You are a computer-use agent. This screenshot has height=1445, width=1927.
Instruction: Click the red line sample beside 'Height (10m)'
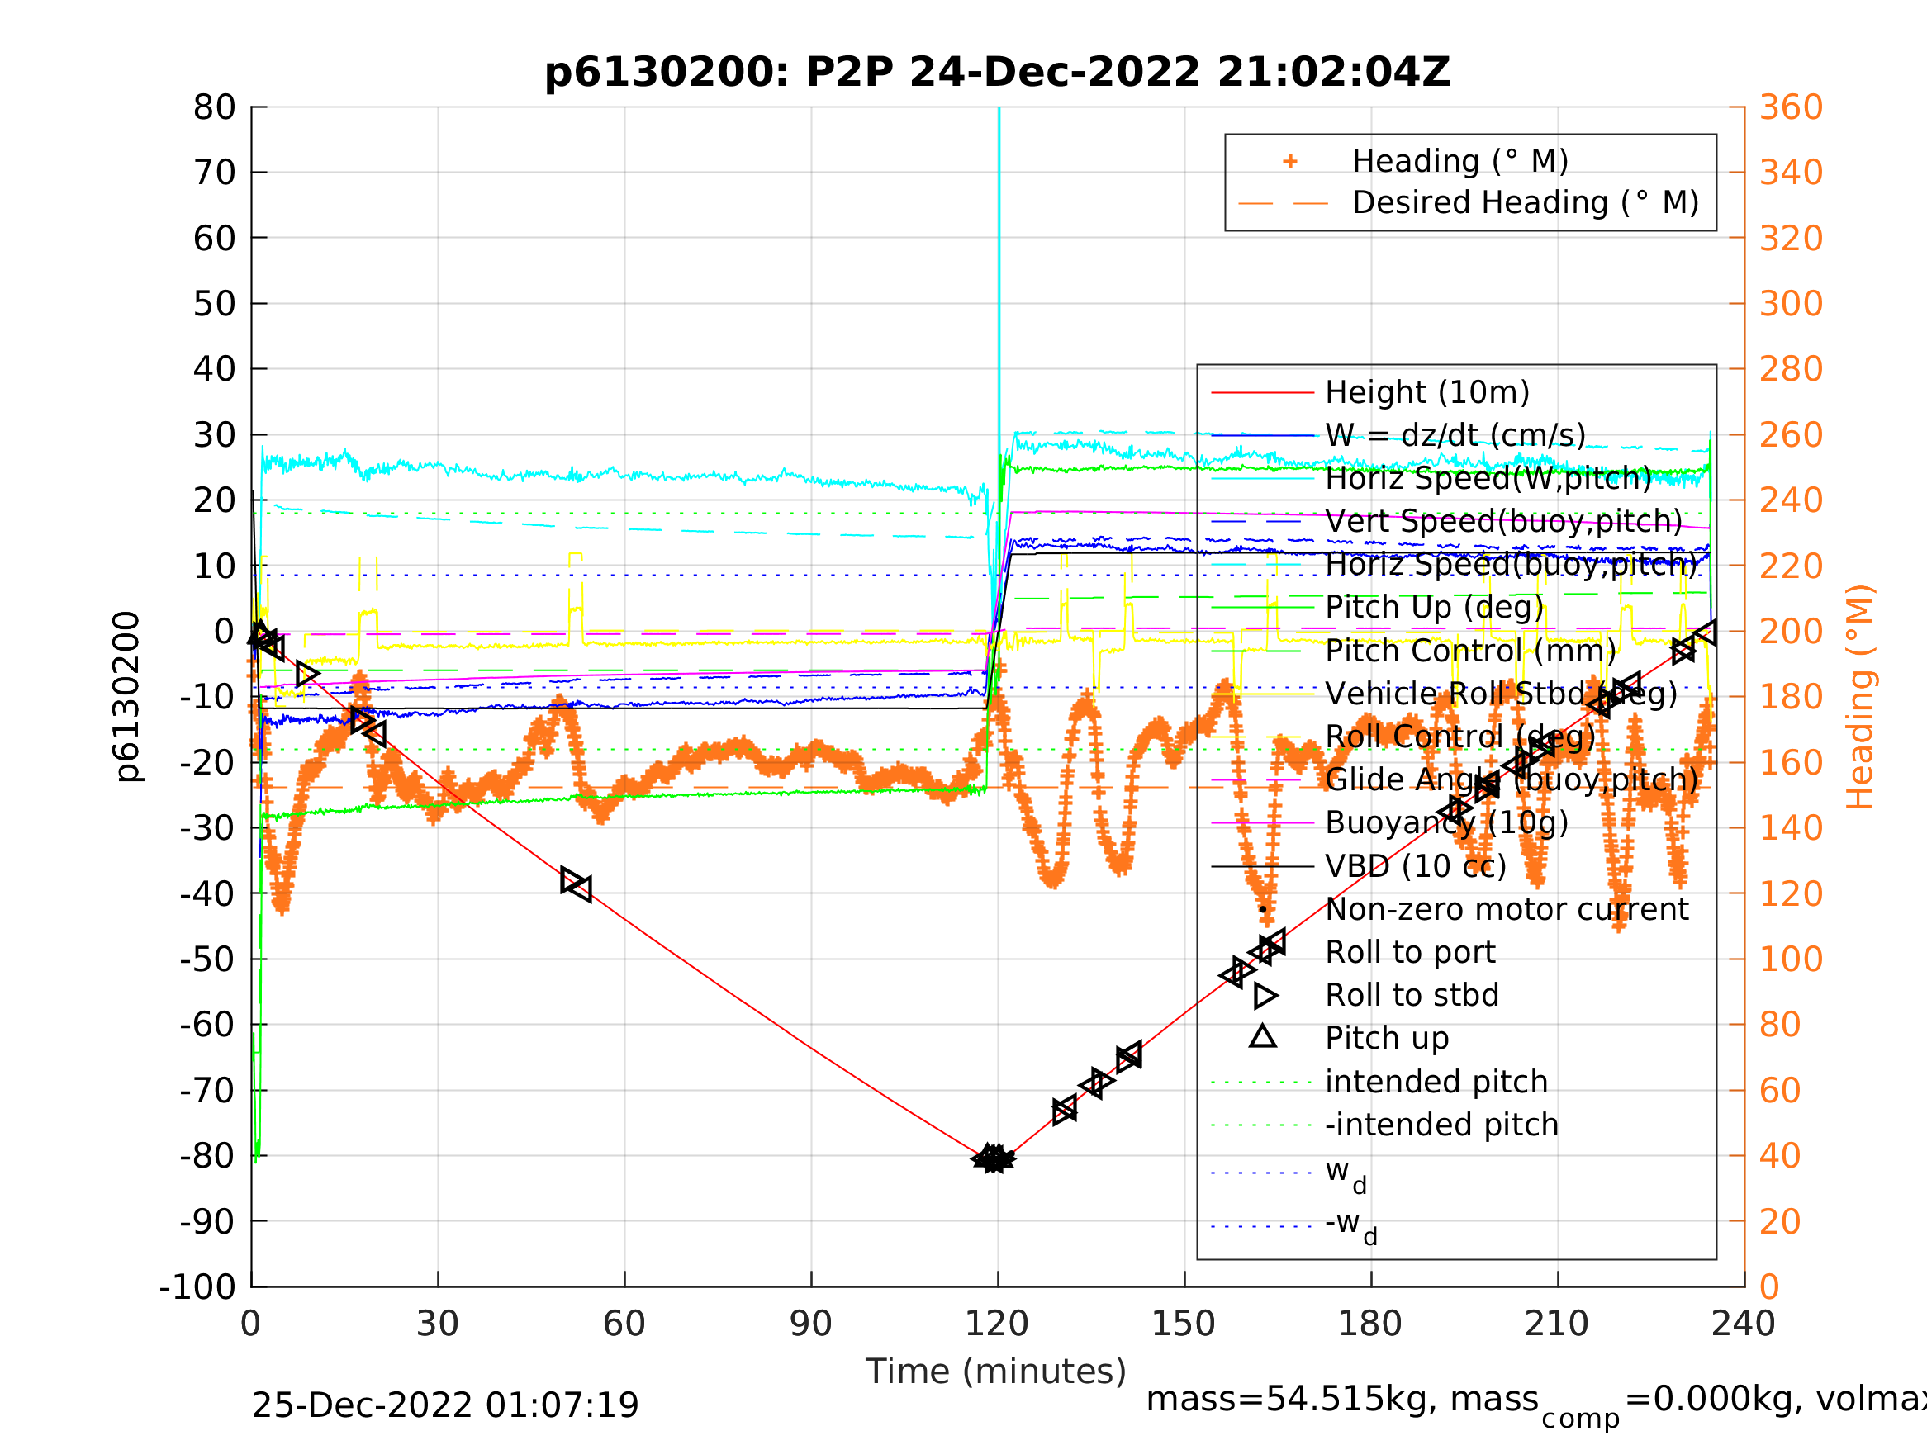pos(1262,393)
